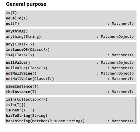Click the any(Class<T>) entry
The width and height of the screenshot is (140, 132).
point(20,44)
